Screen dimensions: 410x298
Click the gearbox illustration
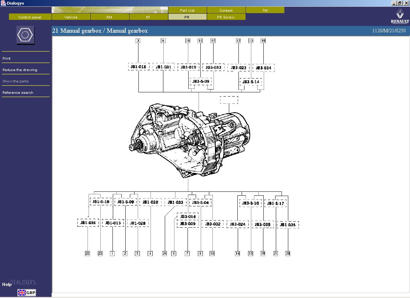point(190,140)
